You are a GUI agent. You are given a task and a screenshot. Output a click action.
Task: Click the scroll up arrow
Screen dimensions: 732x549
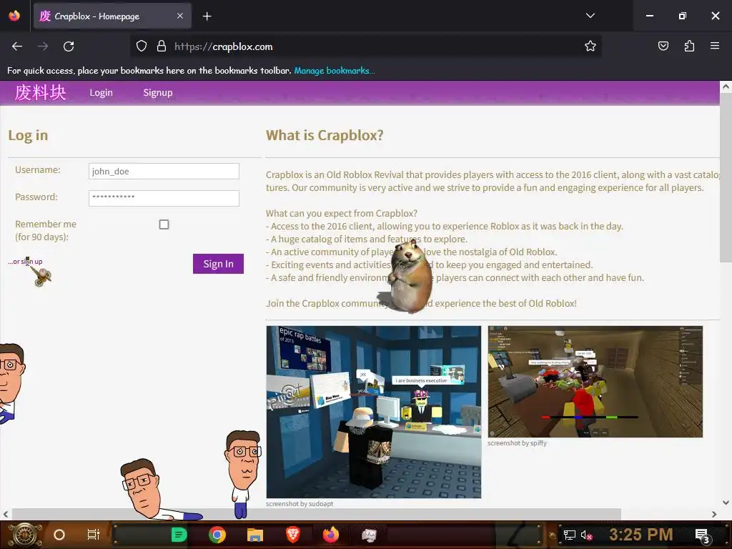(x=726, y=86)
